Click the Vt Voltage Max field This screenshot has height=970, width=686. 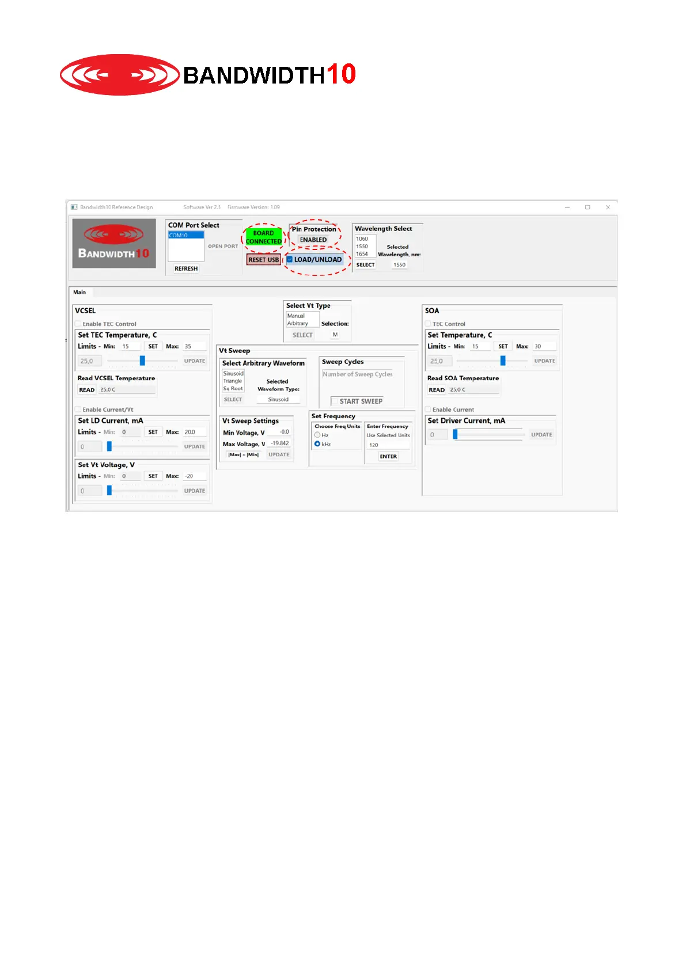(x=195, y=476)
